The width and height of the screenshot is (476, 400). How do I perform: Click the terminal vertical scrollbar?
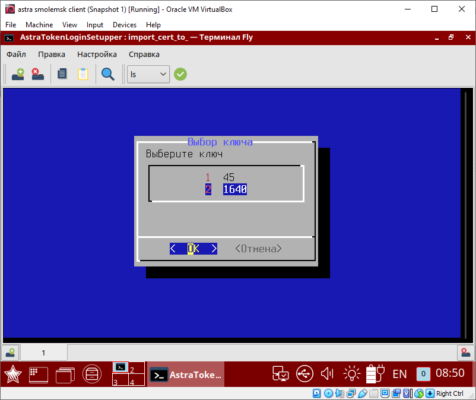tap(465, 215)
